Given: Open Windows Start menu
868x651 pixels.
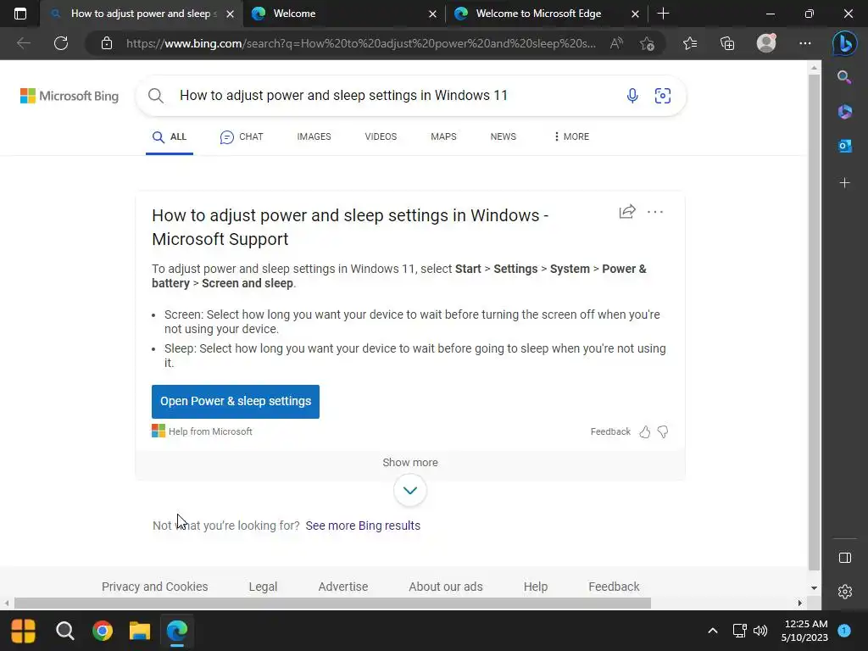Looking at the screenshot, I should 23,631.
